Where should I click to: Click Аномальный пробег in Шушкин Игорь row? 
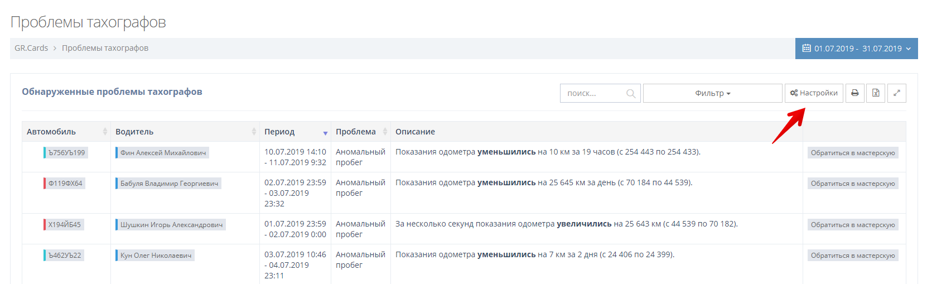(x=360, y=229)
